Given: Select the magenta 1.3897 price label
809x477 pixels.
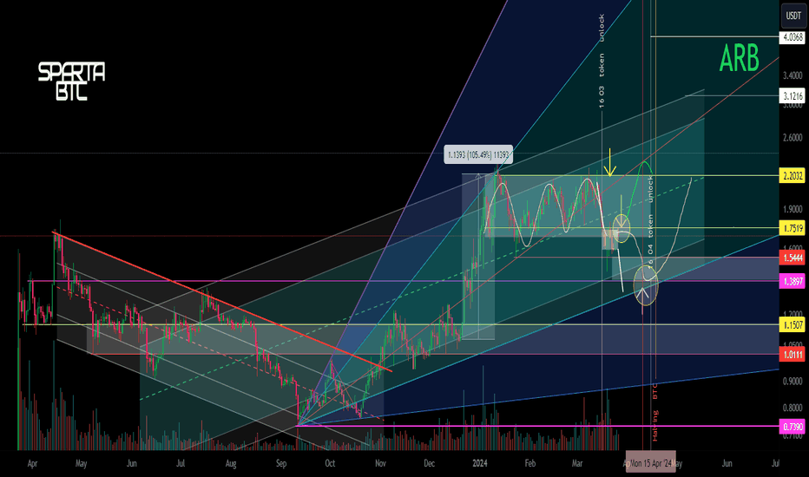Looking at the screenshot, I should coord(793,282).
